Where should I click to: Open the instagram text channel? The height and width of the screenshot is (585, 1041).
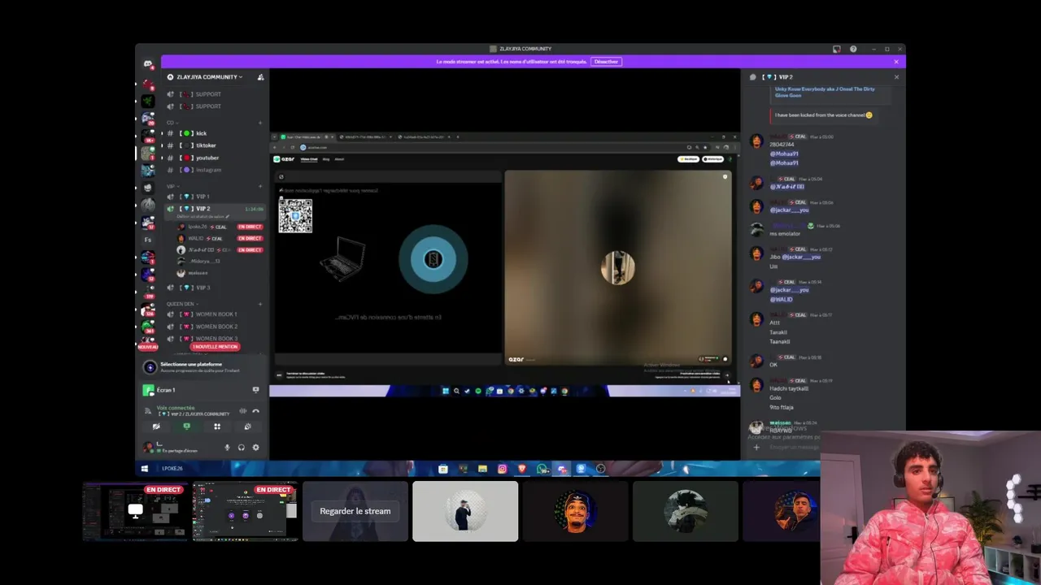point(215,170)
